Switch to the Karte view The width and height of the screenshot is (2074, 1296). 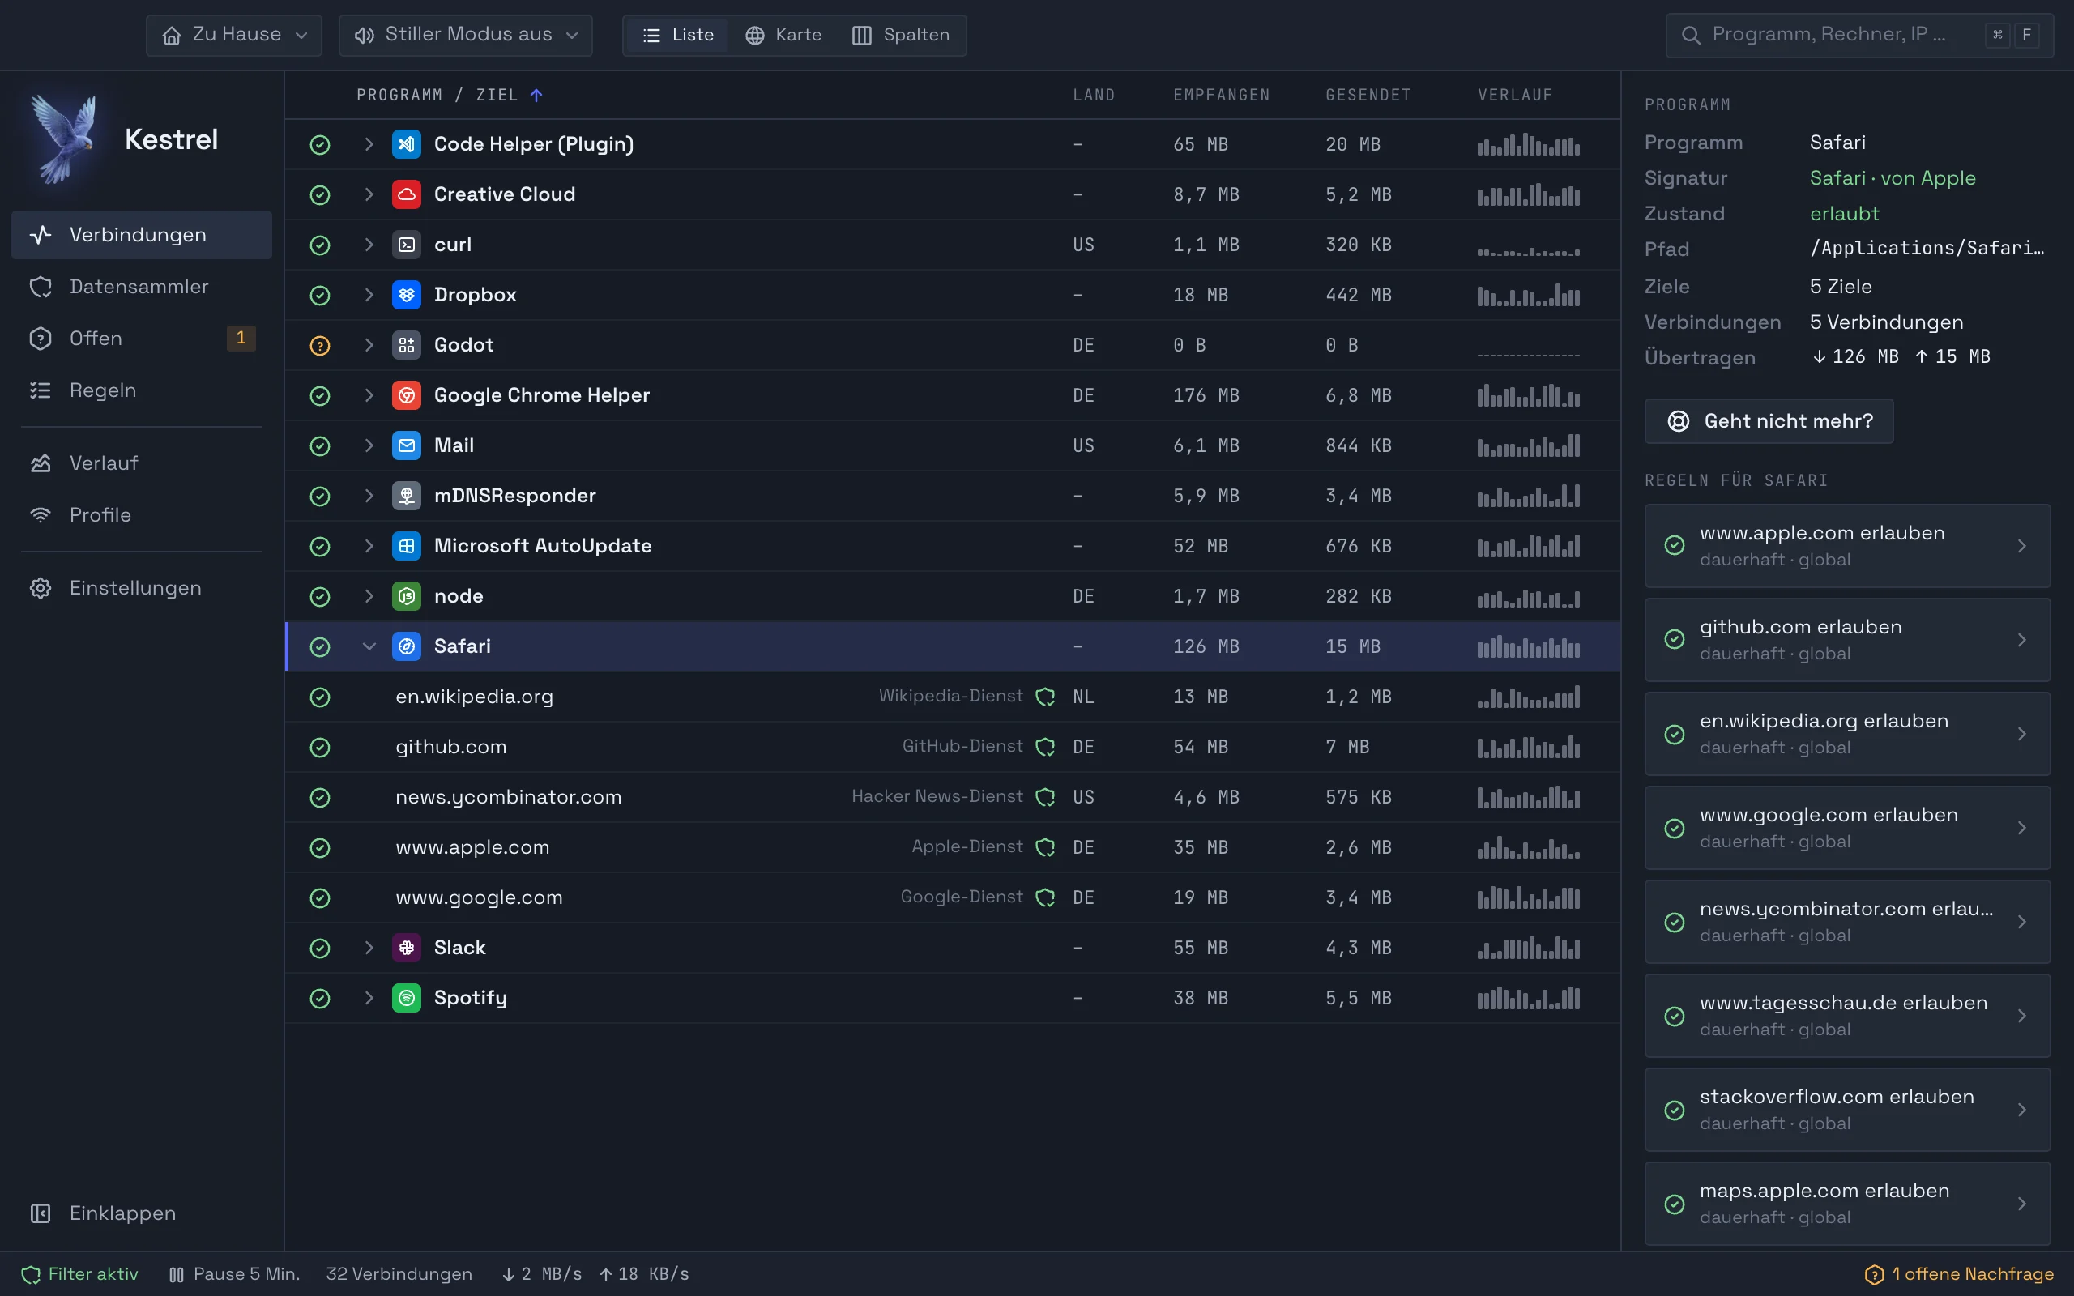coord(783,35)
